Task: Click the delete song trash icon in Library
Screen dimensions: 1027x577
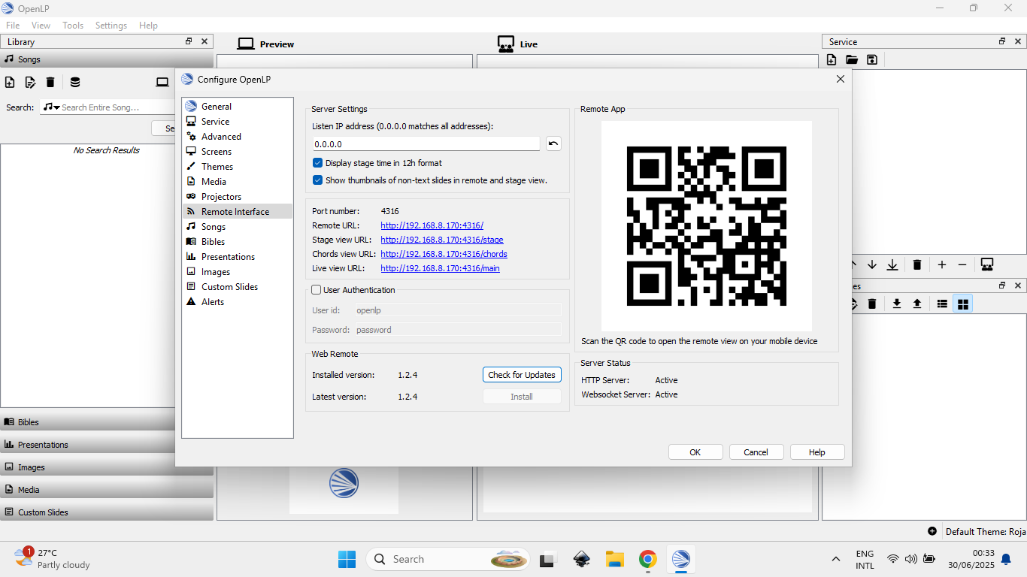Action: pyautogui.click(x=50, y=82)
